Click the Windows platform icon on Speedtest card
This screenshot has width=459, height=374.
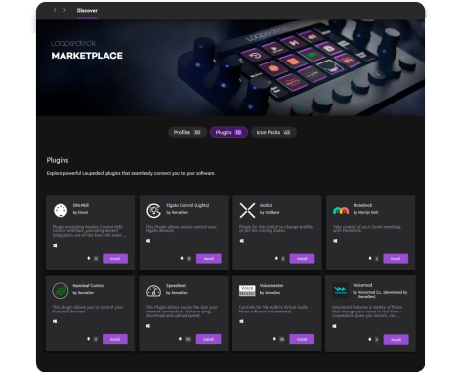(x=148, y=326)
